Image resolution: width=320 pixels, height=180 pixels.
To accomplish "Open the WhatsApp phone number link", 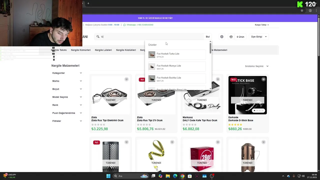I will [140, 25].
